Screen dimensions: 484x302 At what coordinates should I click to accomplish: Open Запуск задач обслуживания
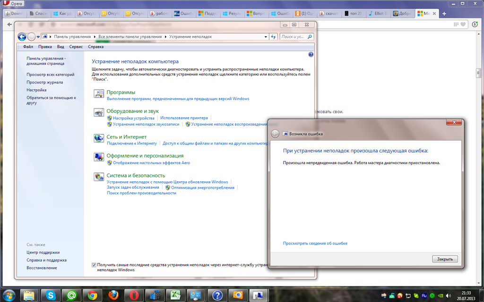pyautogui.click(x=133, y=187)
